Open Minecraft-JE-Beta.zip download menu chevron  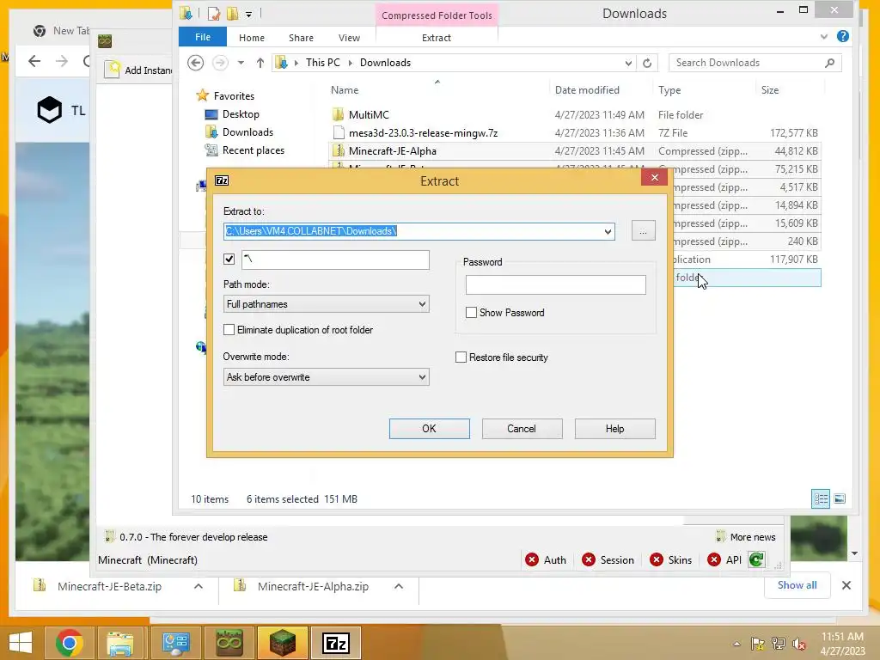(199, 586)
